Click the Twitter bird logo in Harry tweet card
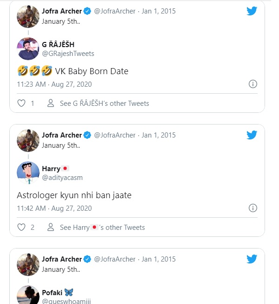 tap(252, 135)
